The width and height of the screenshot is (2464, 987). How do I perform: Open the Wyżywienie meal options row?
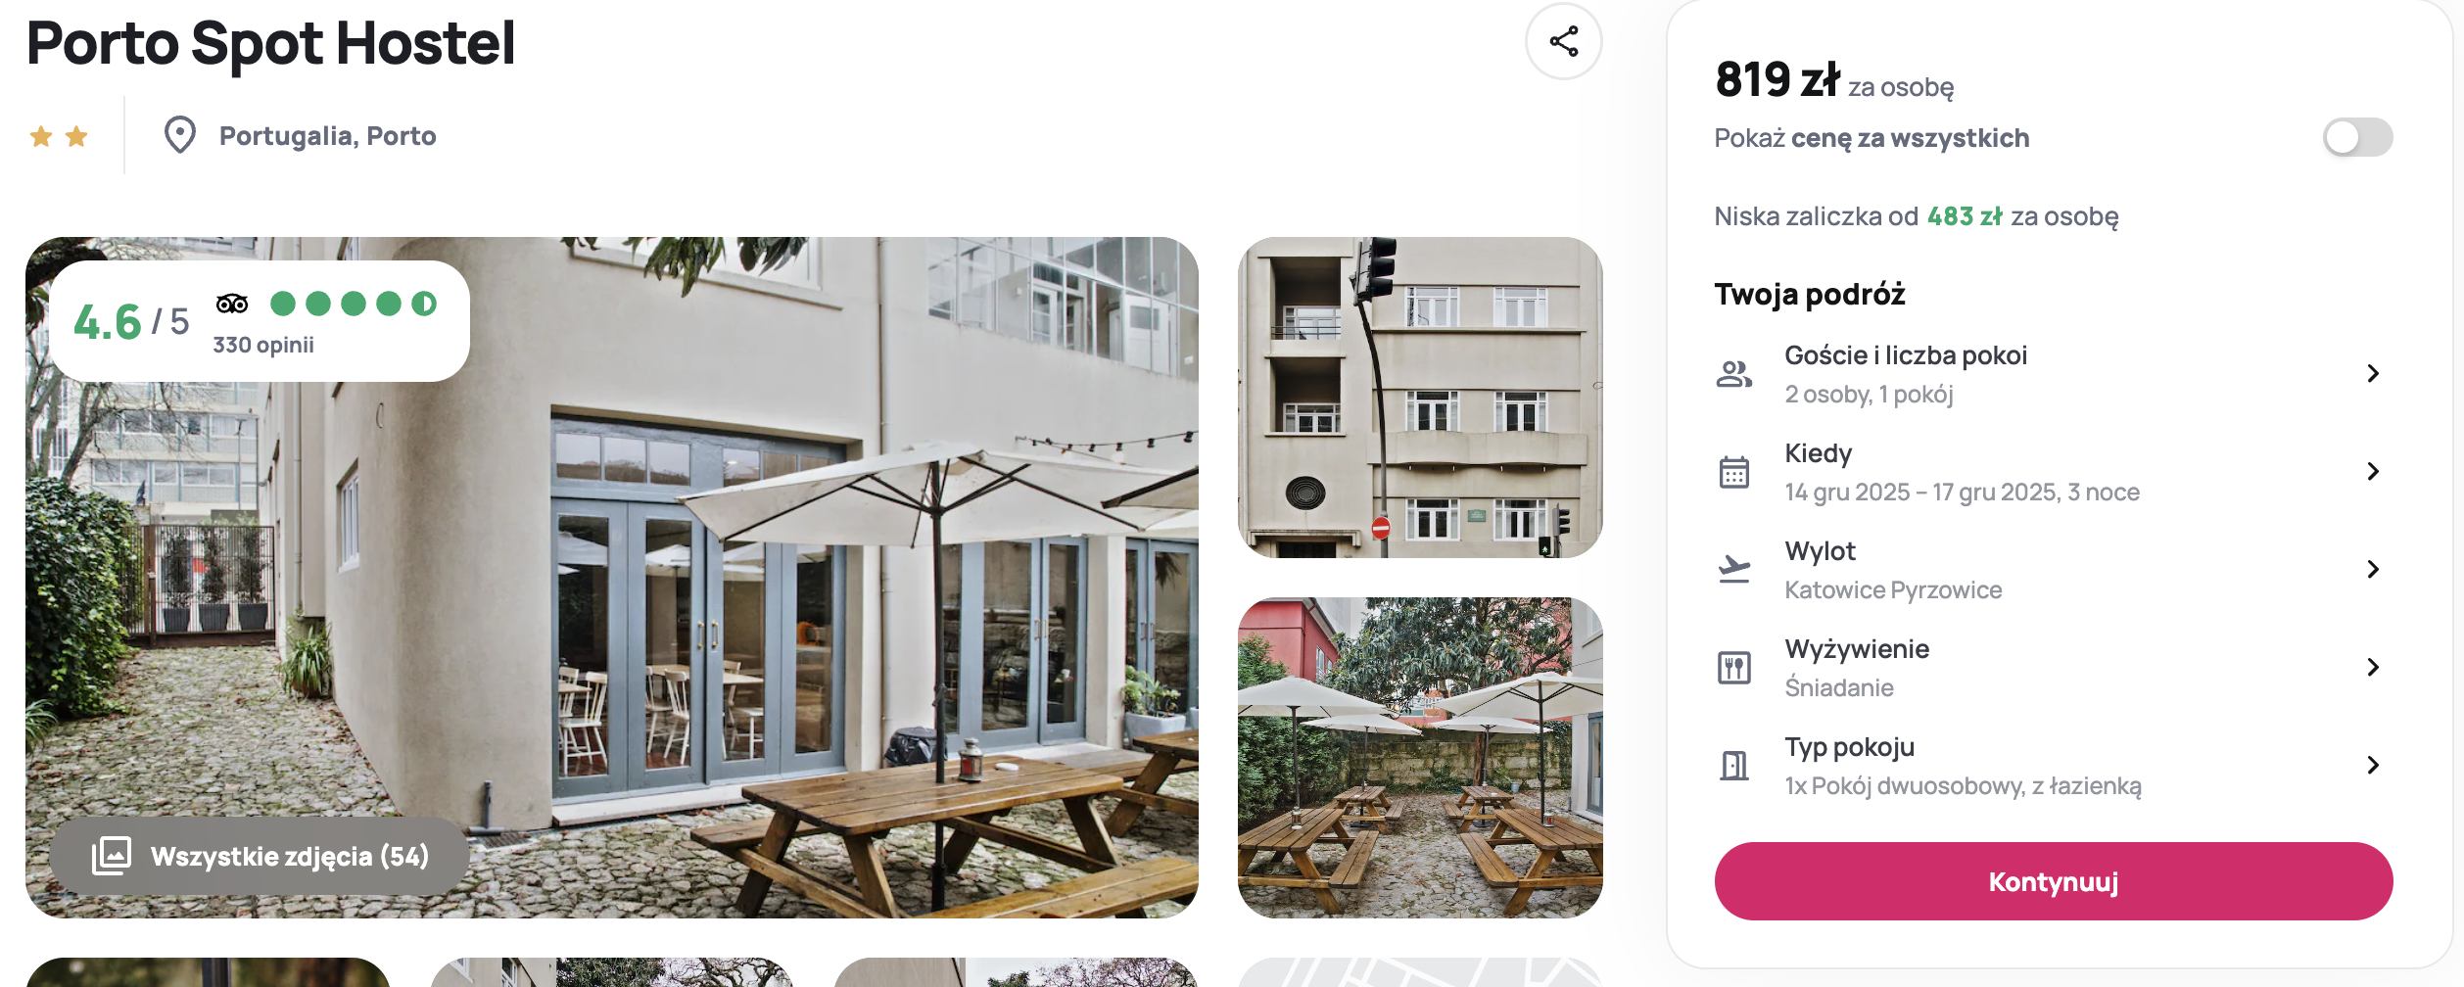pos(2054,668)
